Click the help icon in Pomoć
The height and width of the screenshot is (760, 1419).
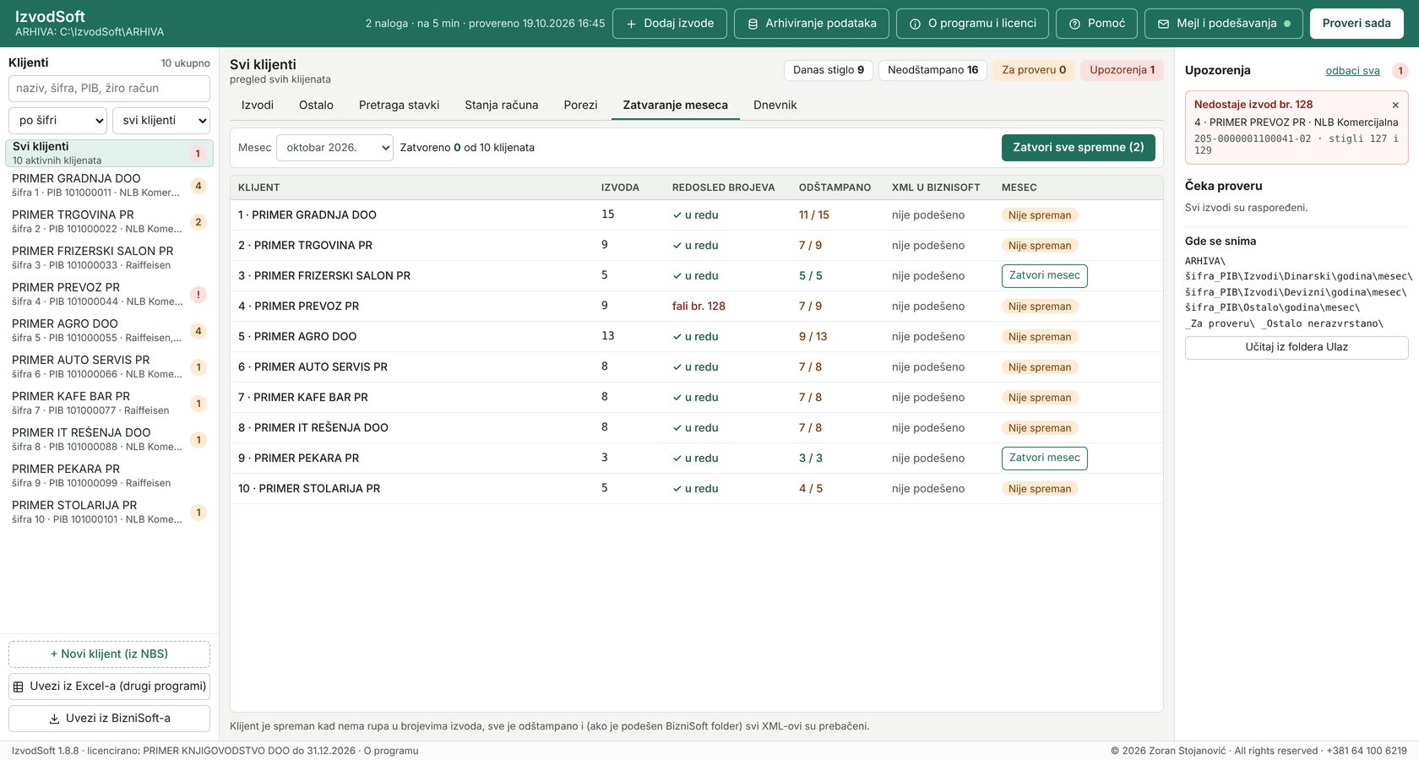(1074, 24)
